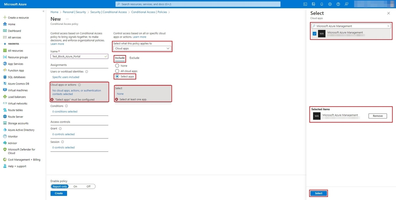Open Route Server in sidebar
The image size is (396, 200).
[16, 117]
